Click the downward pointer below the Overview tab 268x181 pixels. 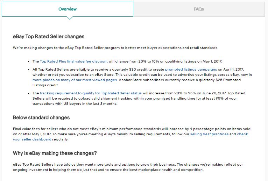[x=70, y=18]
